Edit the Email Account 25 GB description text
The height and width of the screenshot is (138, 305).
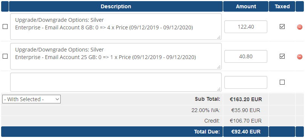116,56
